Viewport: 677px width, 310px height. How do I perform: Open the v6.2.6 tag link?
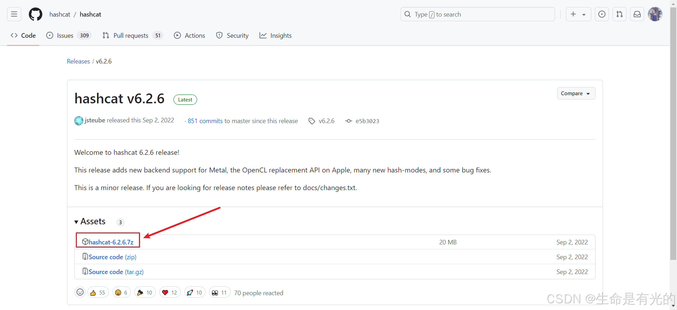(327, 121)
